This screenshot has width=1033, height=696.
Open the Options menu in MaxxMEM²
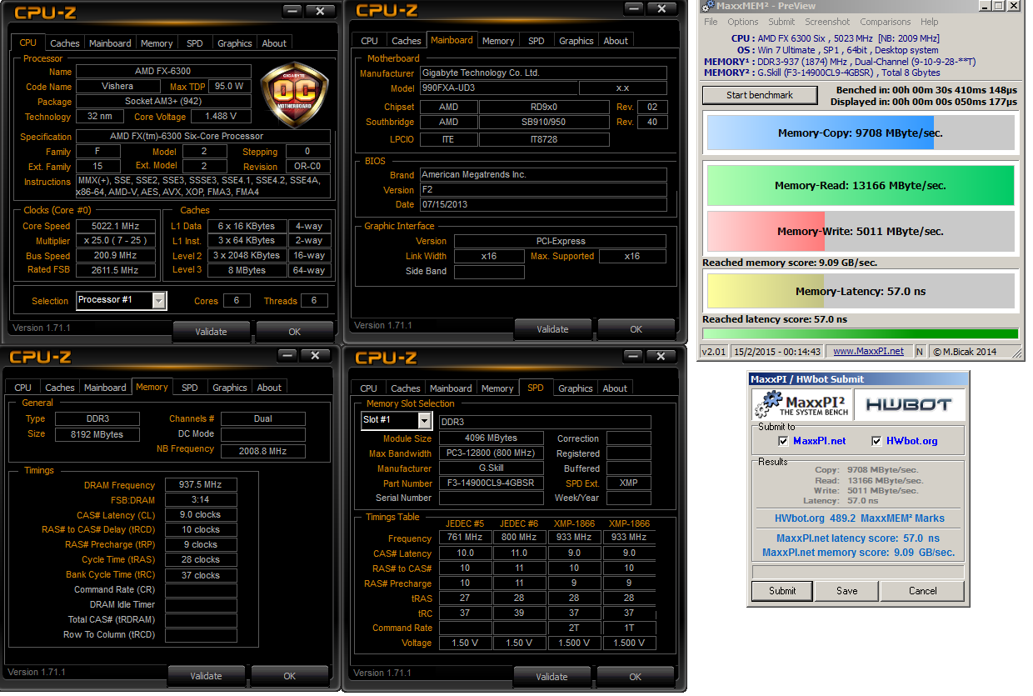(742, 22)
